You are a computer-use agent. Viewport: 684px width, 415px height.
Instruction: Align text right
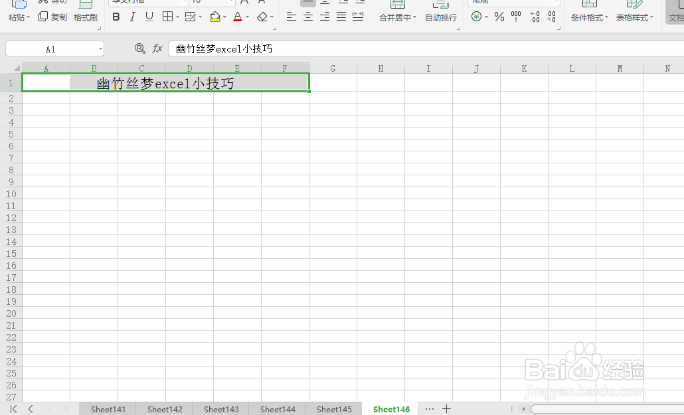325,17
